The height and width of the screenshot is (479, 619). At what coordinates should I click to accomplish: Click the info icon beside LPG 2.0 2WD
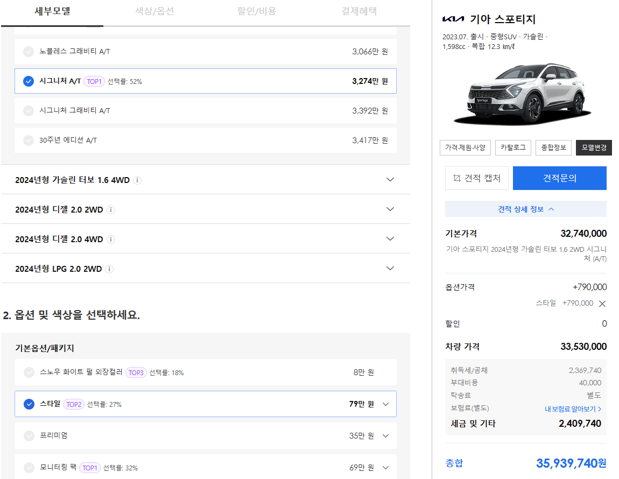click(x=109, y=269)
